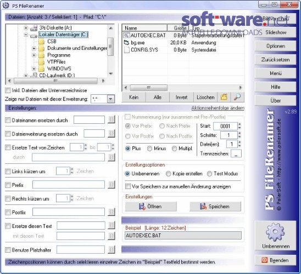The width and height of the screenshot is (301, 274).
Task: Enable Inkl. Dateien aller Unterverzeichnisse checkbox
Action: (x=8, y=90)
